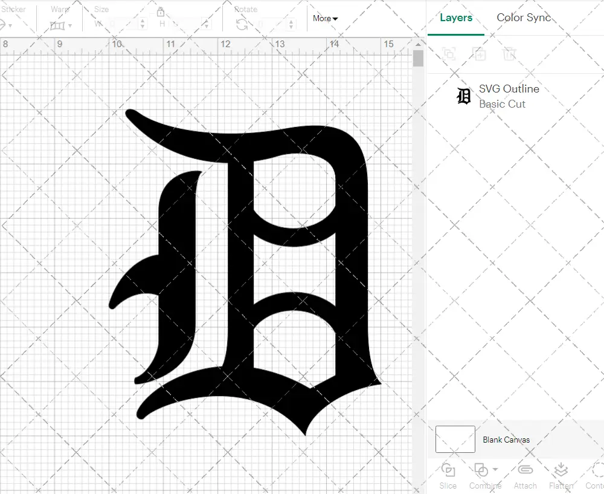The width and height of the screenshot is (604, 494).
Task: Click the Basic Cut label
Action: point(503,104)
